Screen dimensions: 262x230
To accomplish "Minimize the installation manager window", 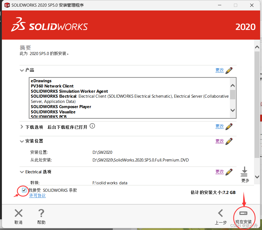I will [x=220, y=5].
